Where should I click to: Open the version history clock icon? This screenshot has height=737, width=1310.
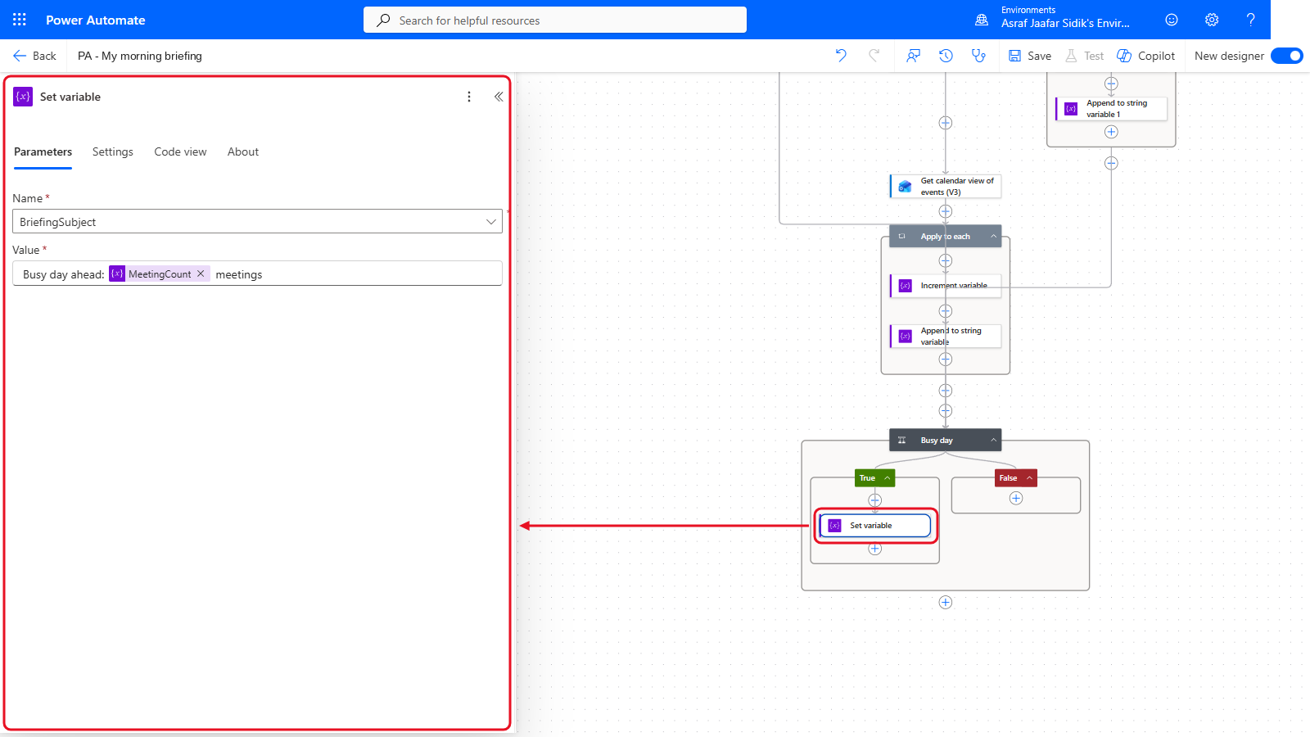946,56
